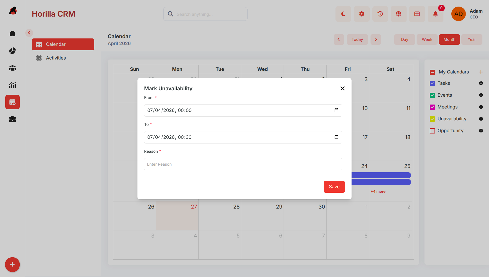Uncheck the Tasks calendar checkbox
The height and width of the screenshot is (277, 489).
point(432,83)
